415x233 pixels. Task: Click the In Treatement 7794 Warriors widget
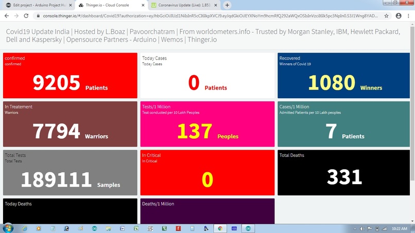70,124
